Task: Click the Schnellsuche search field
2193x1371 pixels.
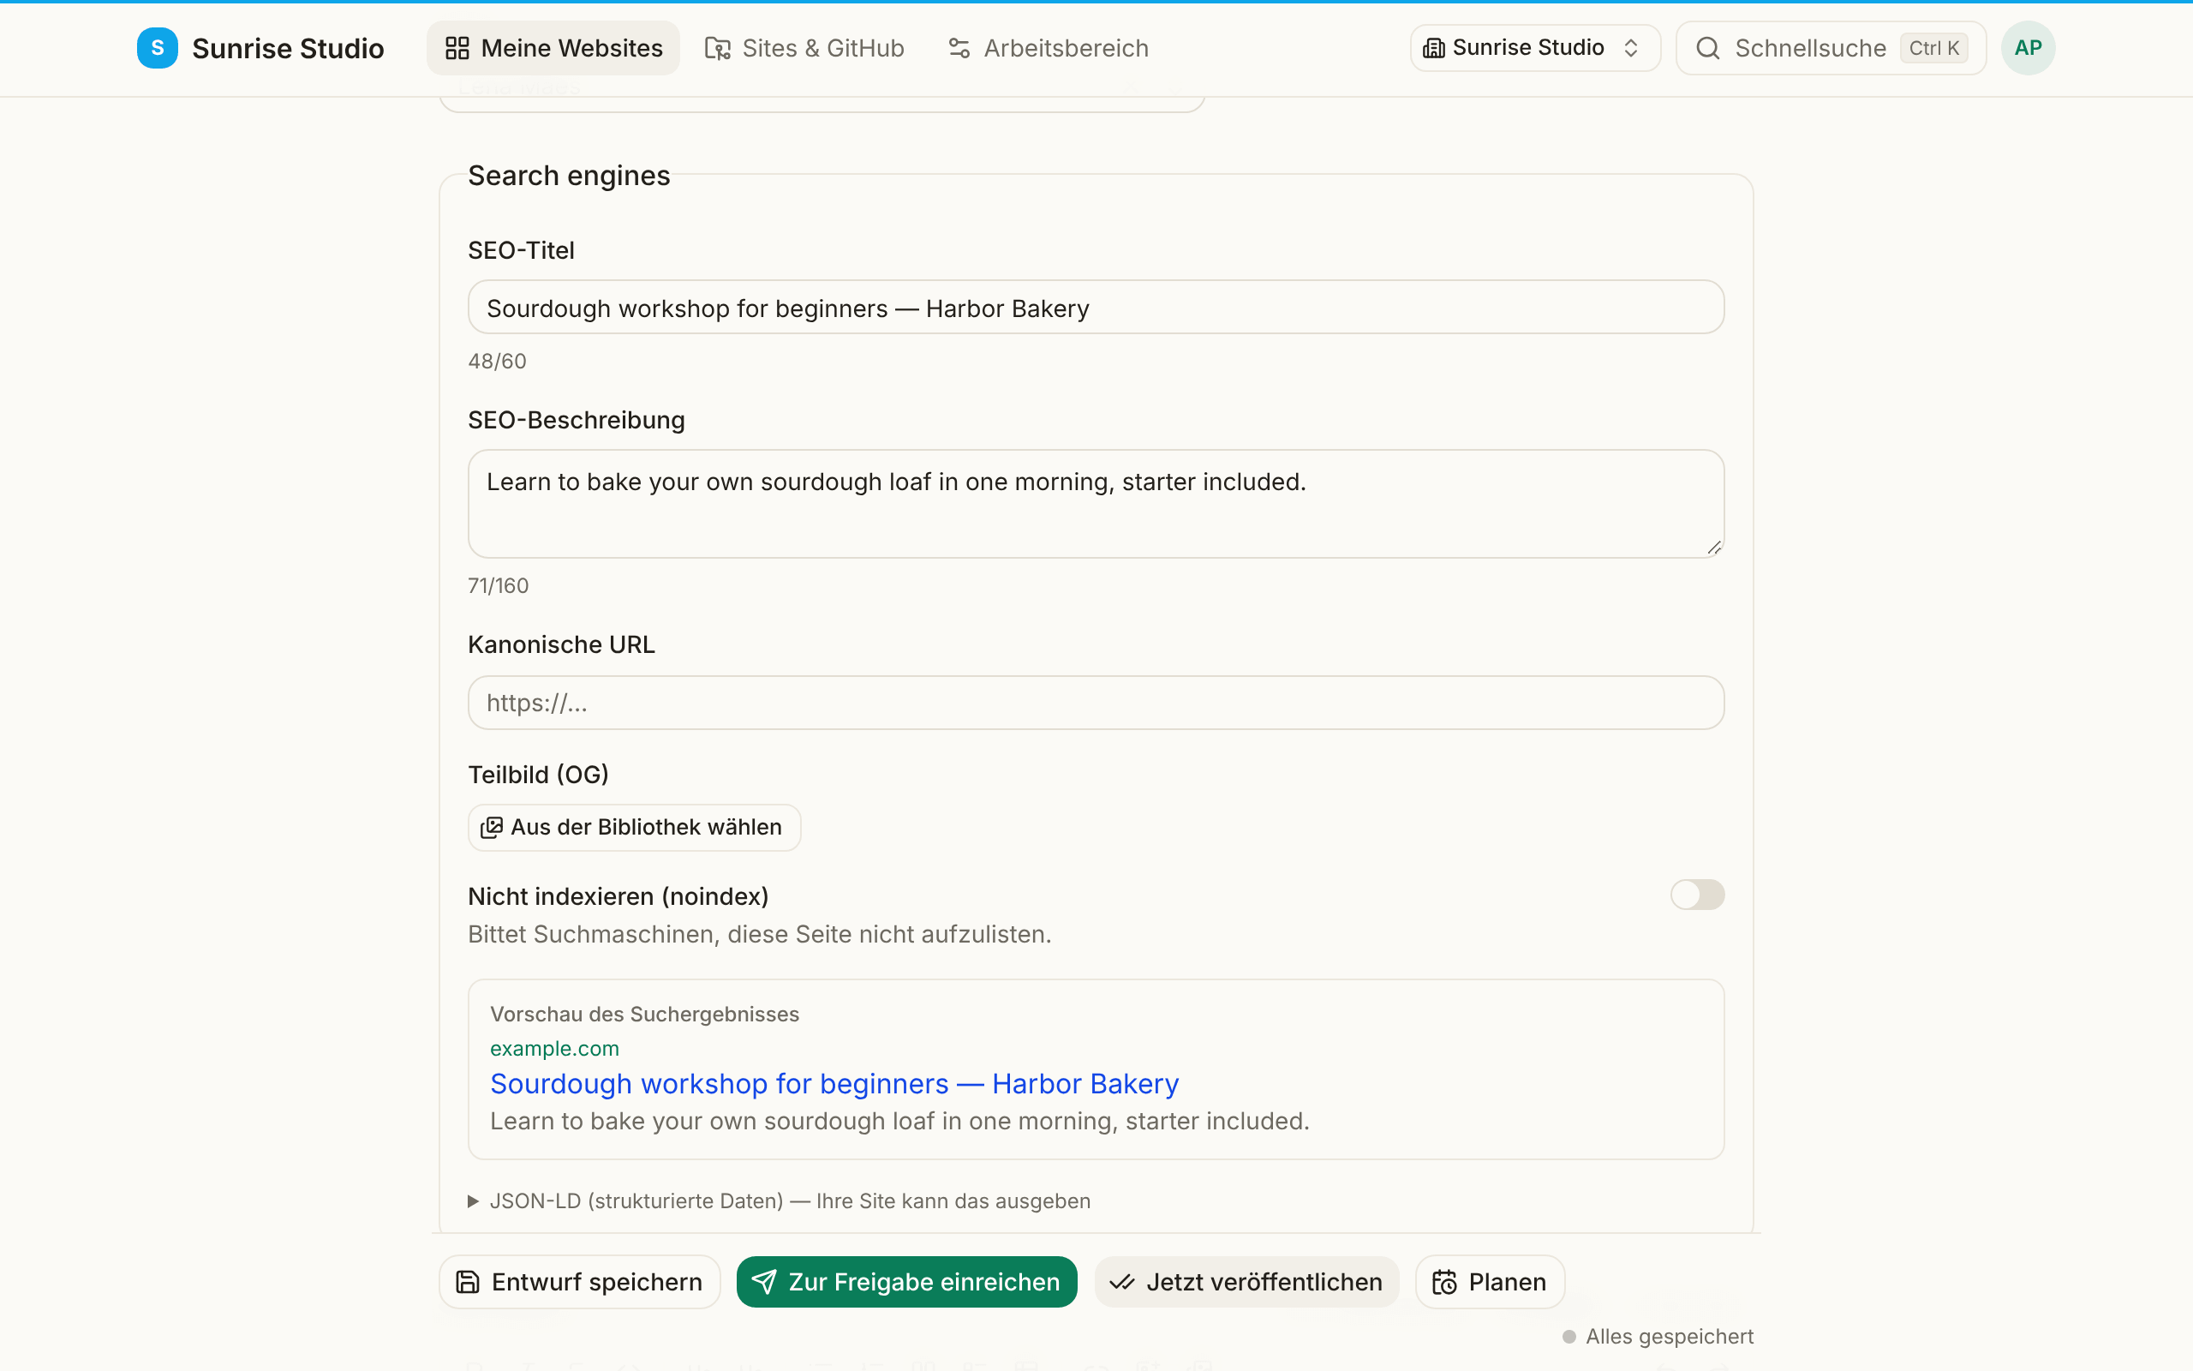Action: click(x=1831, y=48)
